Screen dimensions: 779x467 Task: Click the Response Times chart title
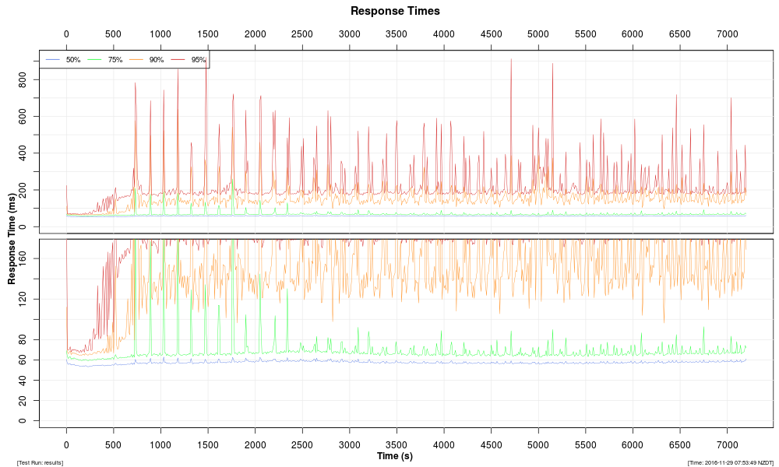(x=395, y=11)
